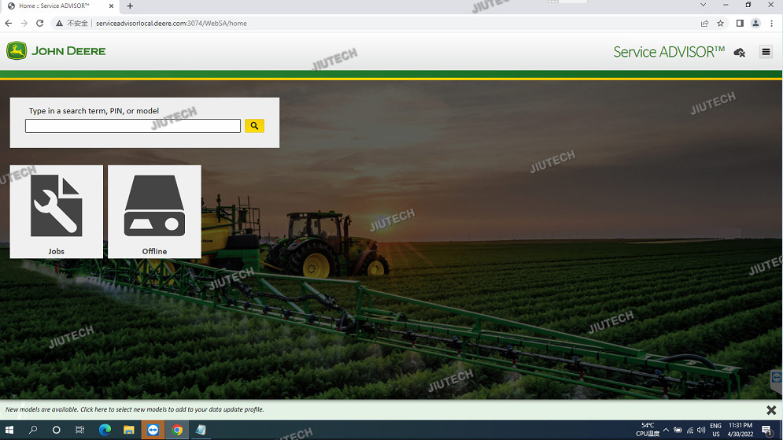Click the TeamViewer side panel tab at right edge
The image size is (783, 440).
(777, 380)
